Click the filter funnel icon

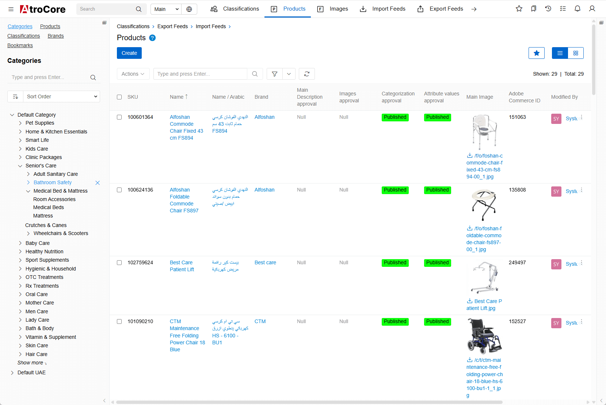click(x=274, y=74)
